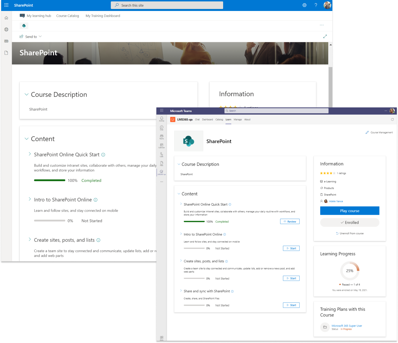Click the Search this site field
Screen dimensions: 398x343
[x=167, y=5]
